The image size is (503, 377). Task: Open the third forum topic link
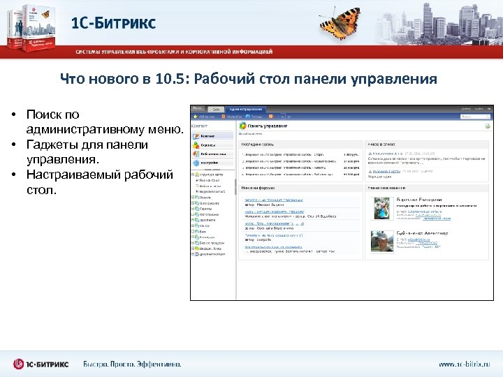click(x=267, y=223)
